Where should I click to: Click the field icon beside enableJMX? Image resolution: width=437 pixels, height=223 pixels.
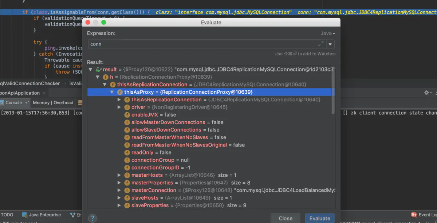pyautogui.click(x=127, y=115)
